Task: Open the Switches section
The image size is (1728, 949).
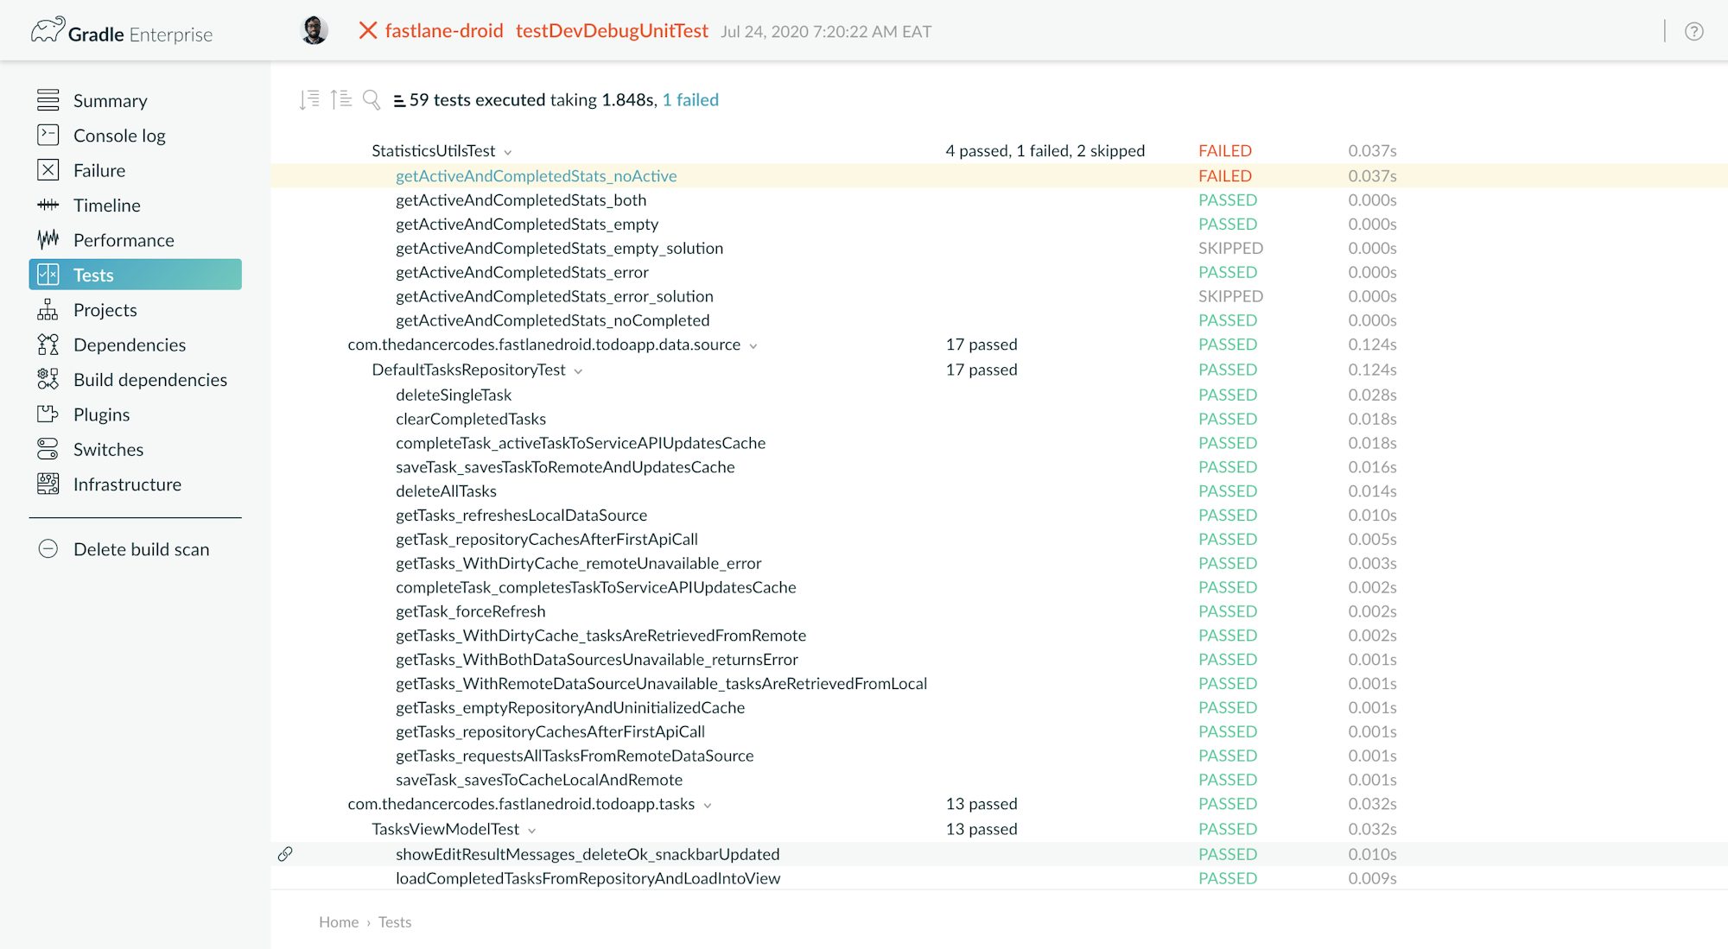Action: click(108, 449)
